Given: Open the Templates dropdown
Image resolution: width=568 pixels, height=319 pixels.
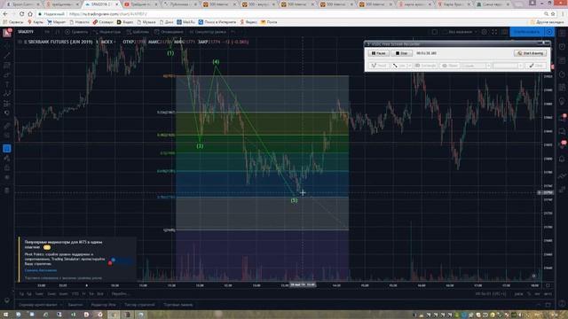Looking at the screenshot, I should click(x=138, y=32).
